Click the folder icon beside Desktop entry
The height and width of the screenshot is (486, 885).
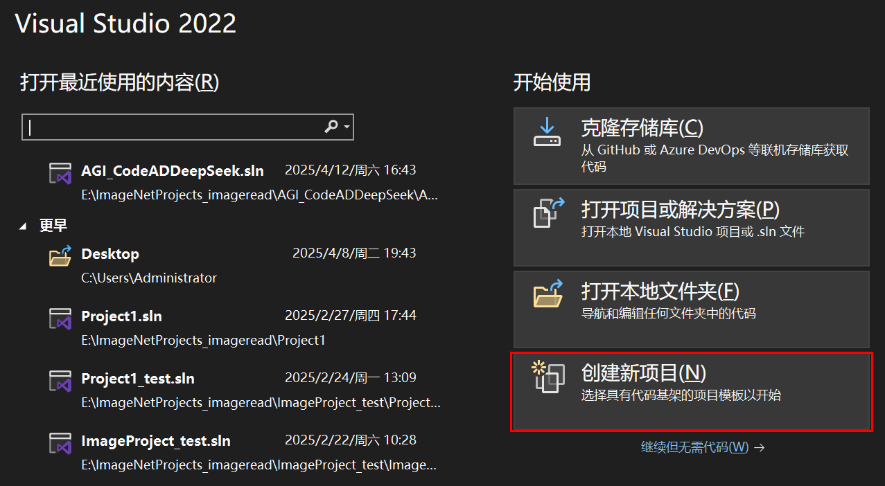coord(60,257)
